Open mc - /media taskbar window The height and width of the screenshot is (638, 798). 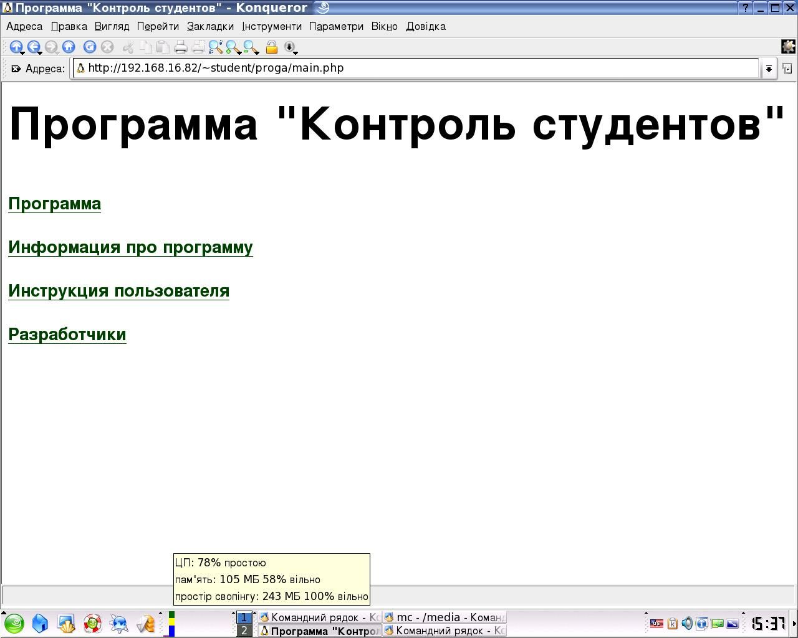pyautogui.click(x=445, y=617)
